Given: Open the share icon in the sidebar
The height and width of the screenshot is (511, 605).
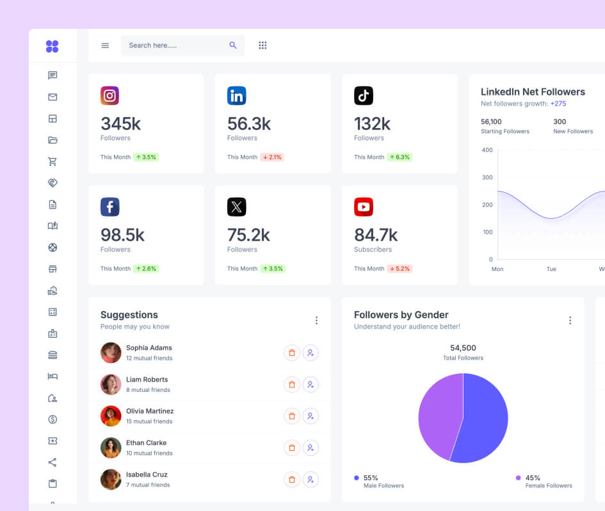Looking at the screenshot, I should coord(52,462).
